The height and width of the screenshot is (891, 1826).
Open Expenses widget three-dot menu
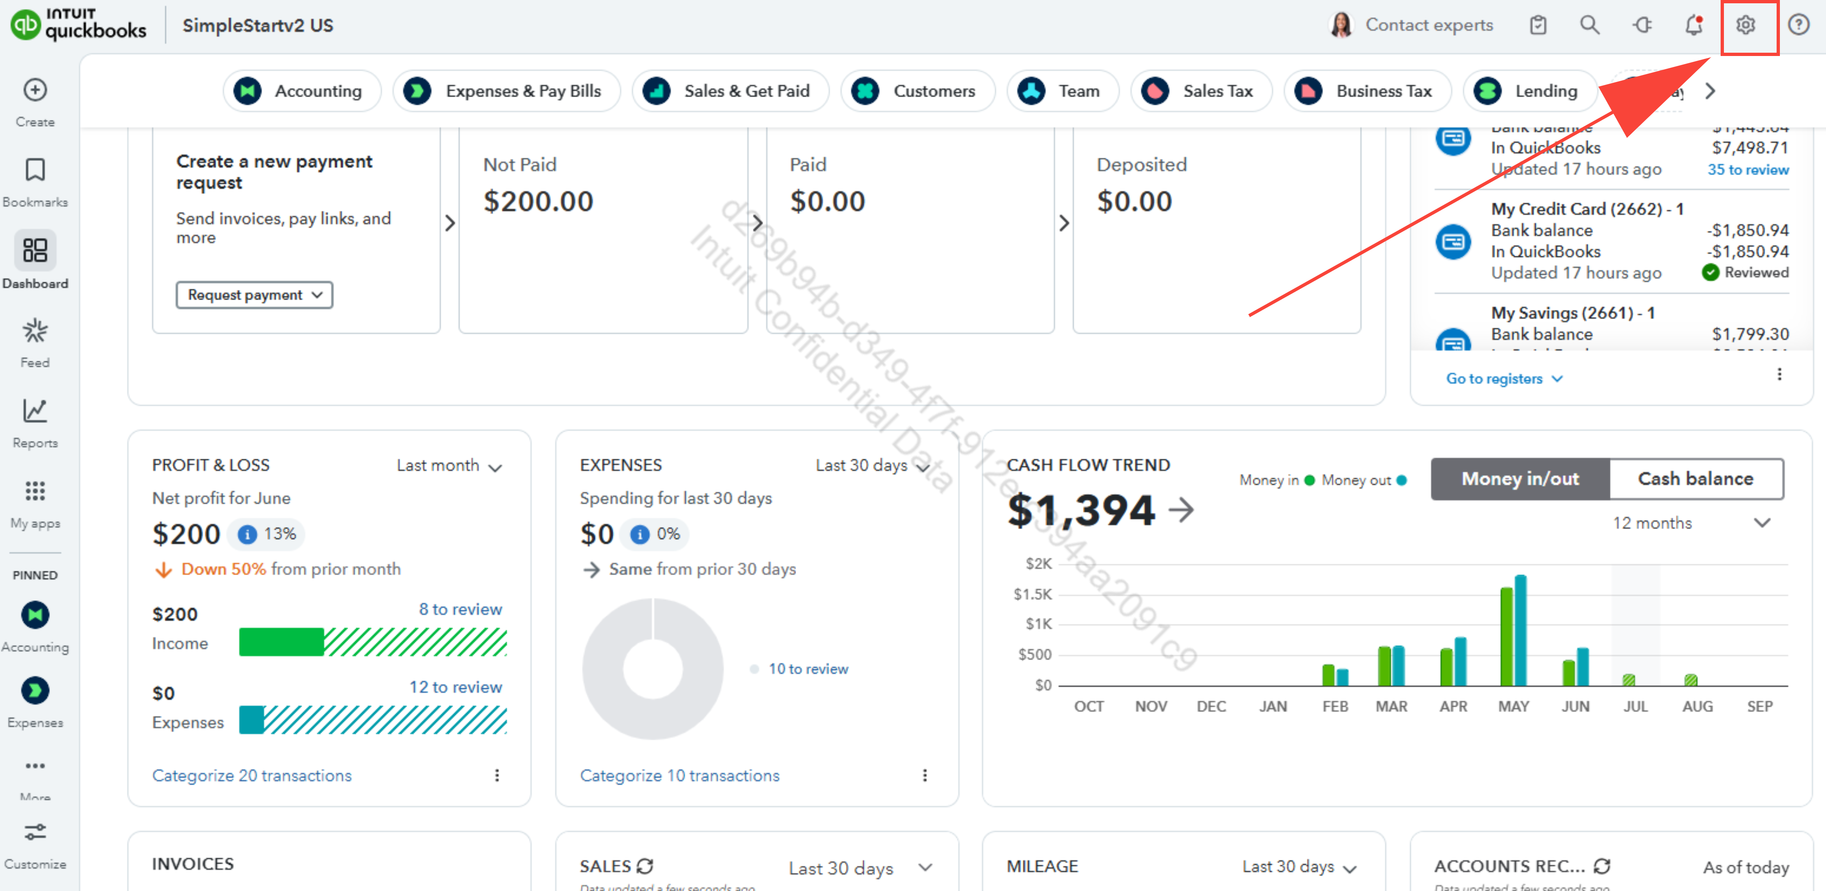925,775
